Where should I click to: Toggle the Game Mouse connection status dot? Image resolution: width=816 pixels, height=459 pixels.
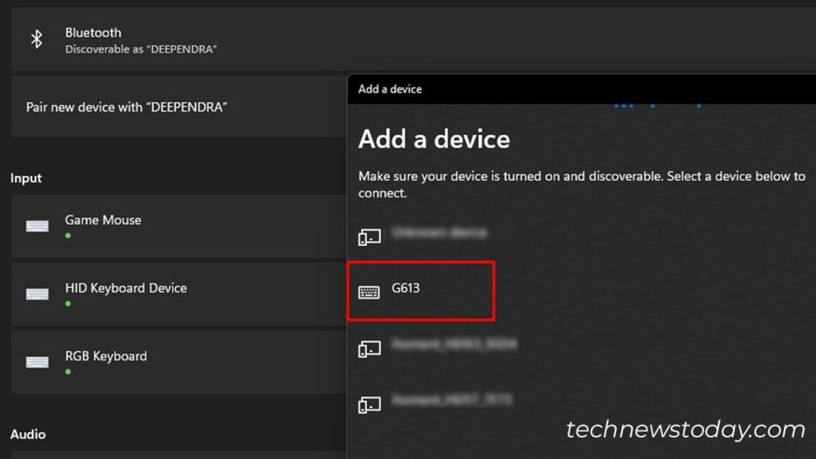[66, 234]
